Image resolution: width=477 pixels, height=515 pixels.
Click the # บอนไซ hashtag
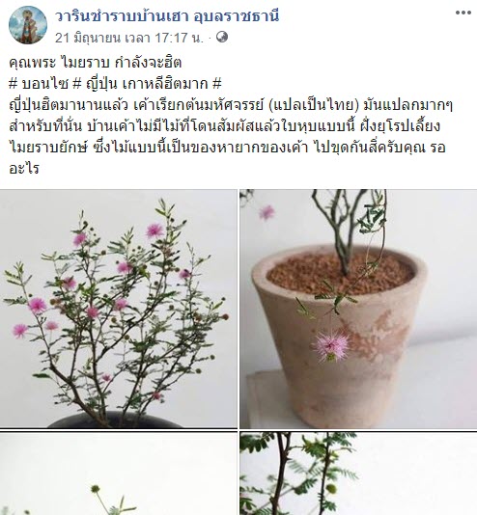click(39, 84)
